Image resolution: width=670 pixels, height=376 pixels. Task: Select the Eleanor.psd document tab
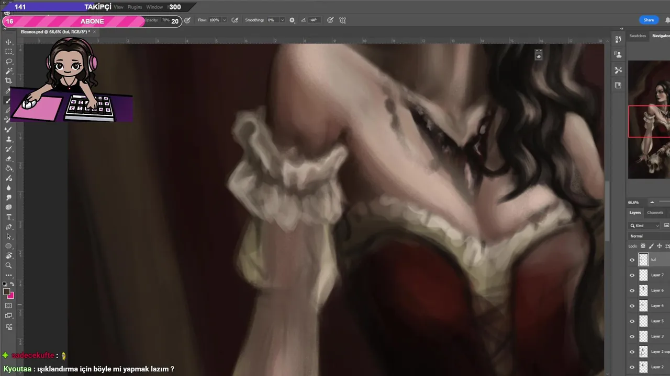[54, 32]
